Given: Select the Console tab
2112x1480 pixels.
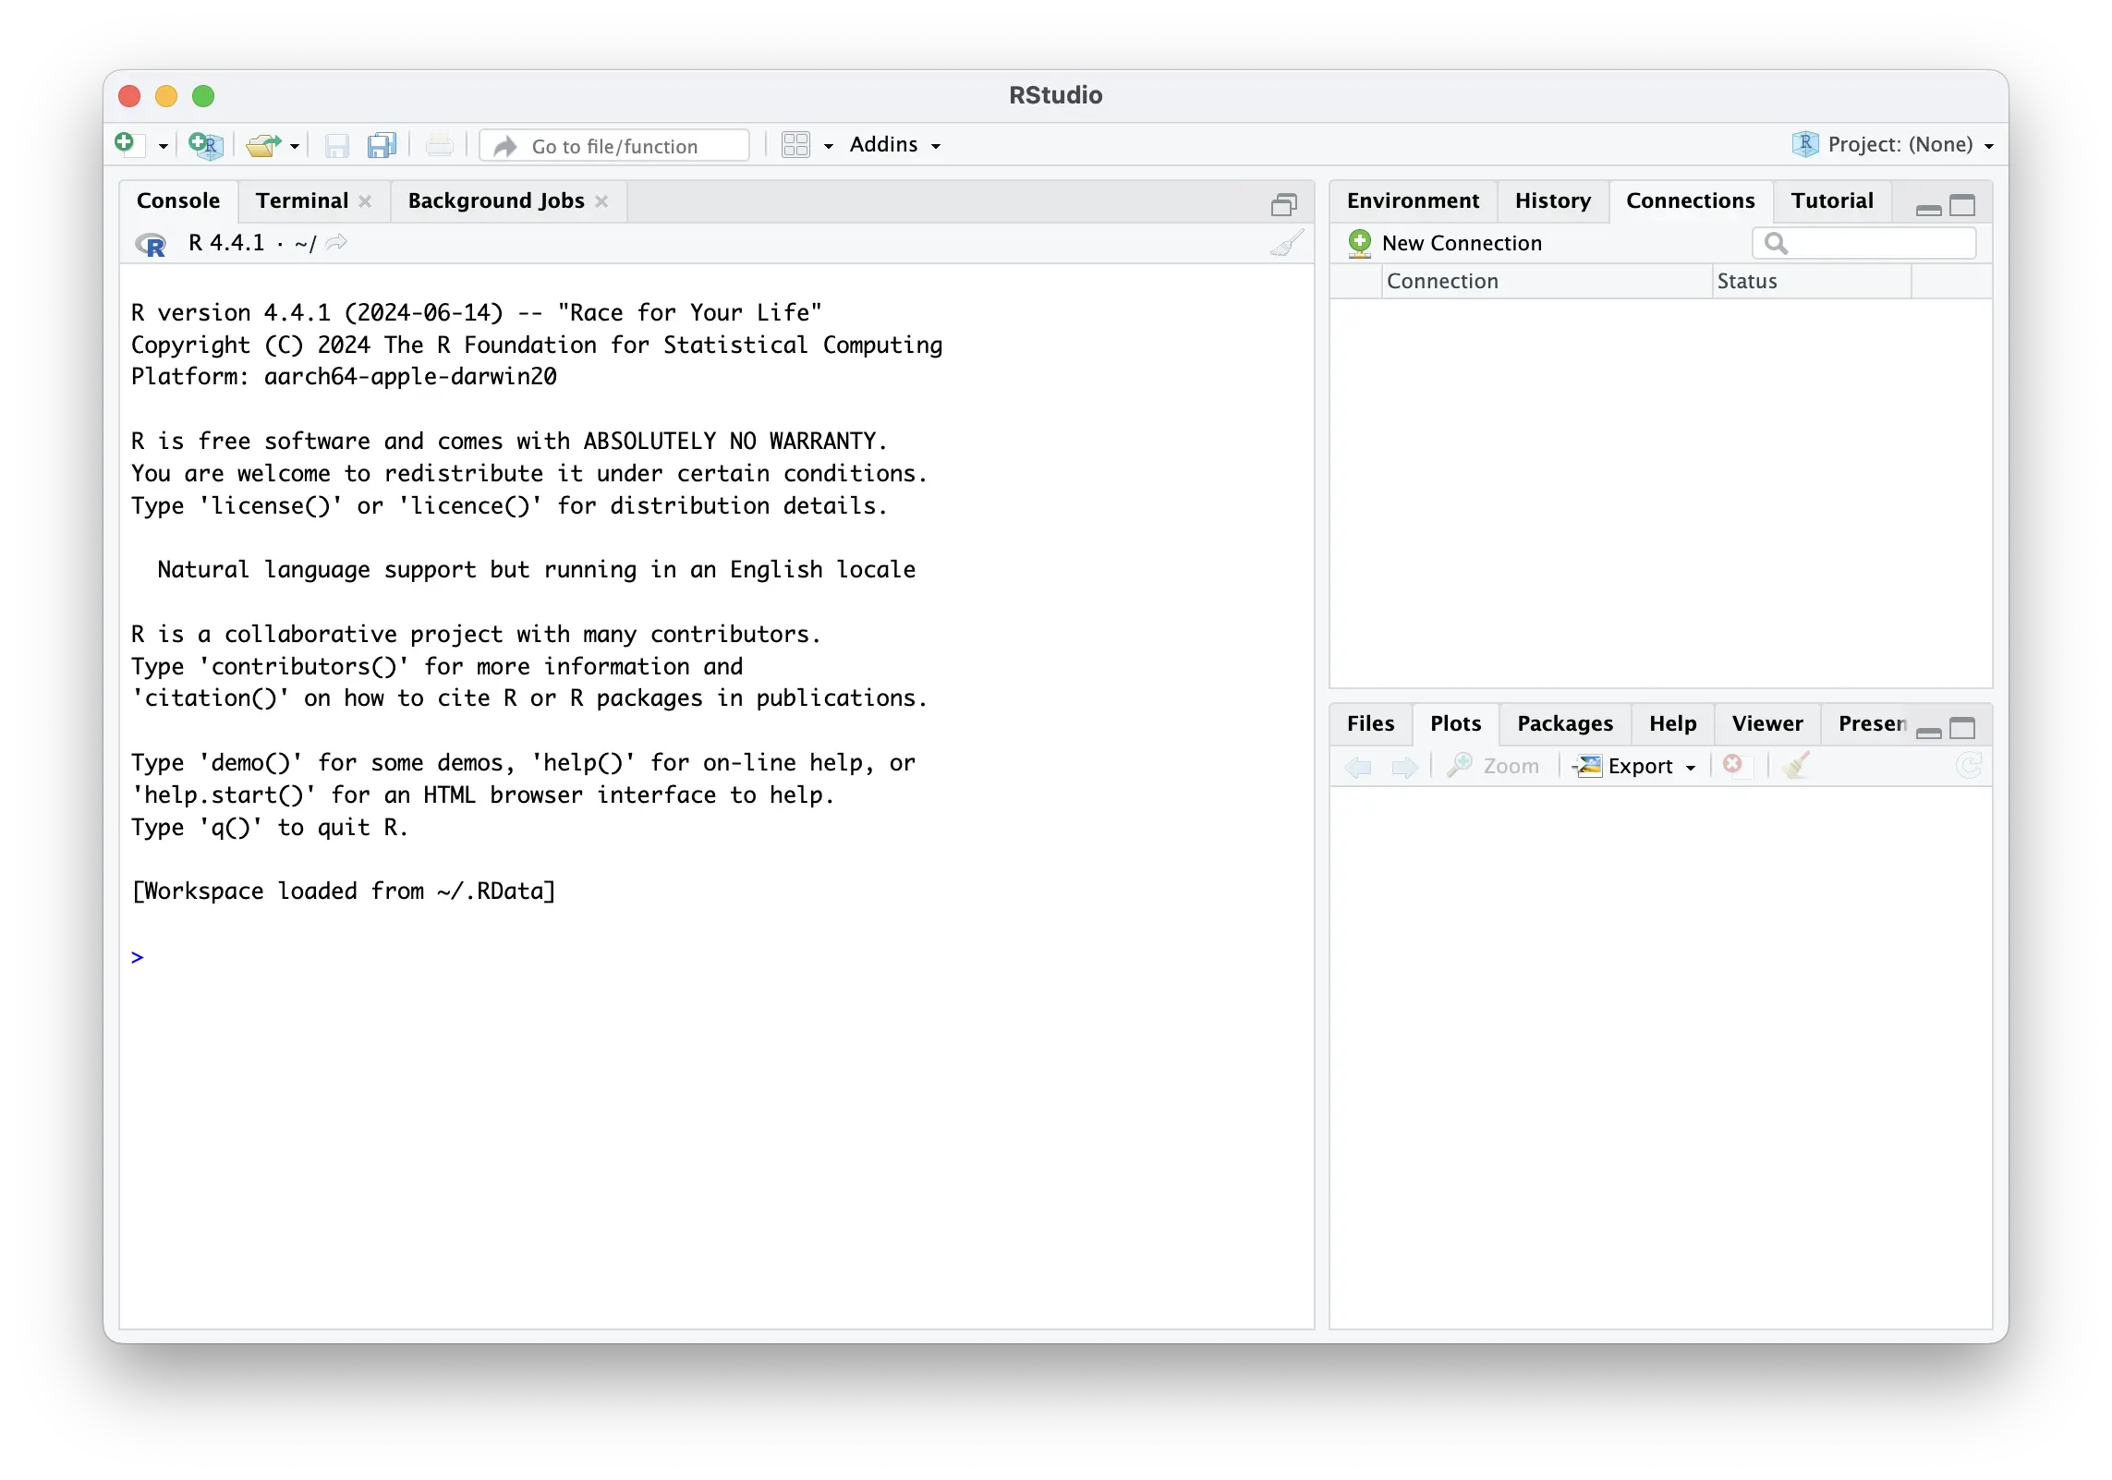Looking at the screenshot, I should pos(175,200).
